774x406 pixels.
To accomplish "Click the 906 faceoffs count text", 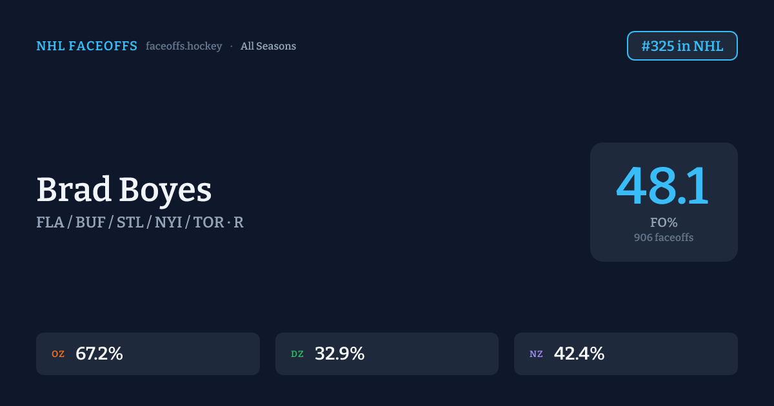I will 664,237.
